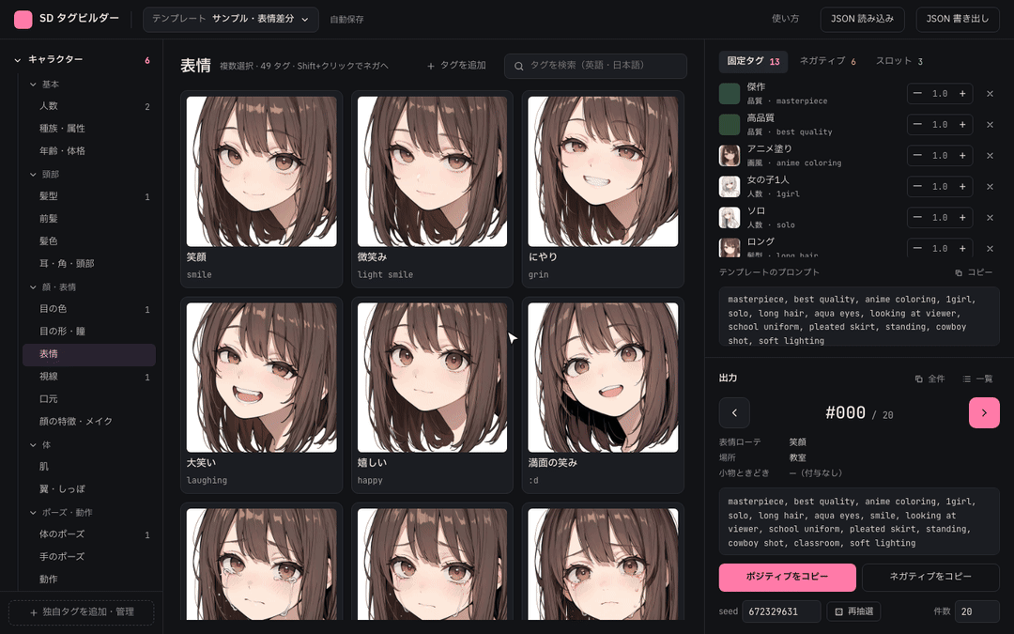Go to next output with pink arrow
This screenshot has height=634, width=1014.
pos(984,412)
